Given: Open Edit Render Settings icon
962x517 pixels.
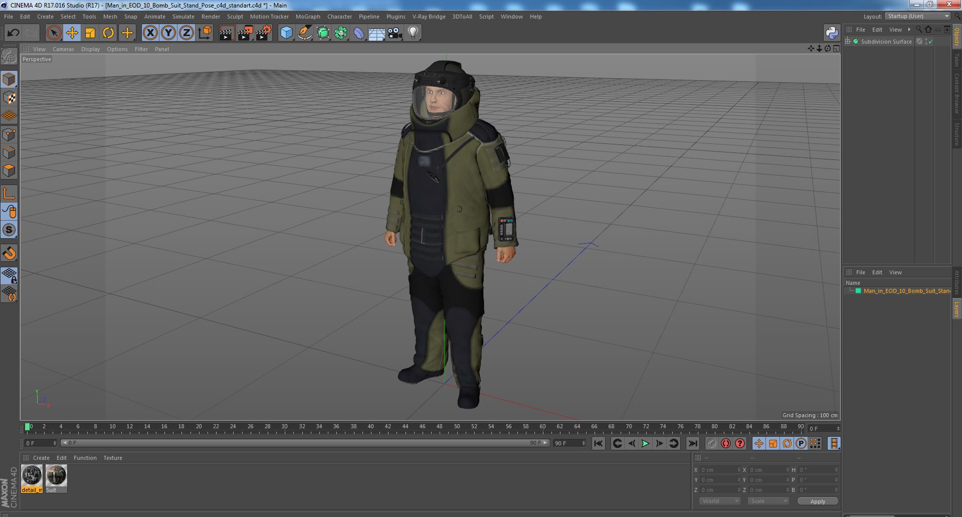Looking at the screenshot, I should coord(264,33).
